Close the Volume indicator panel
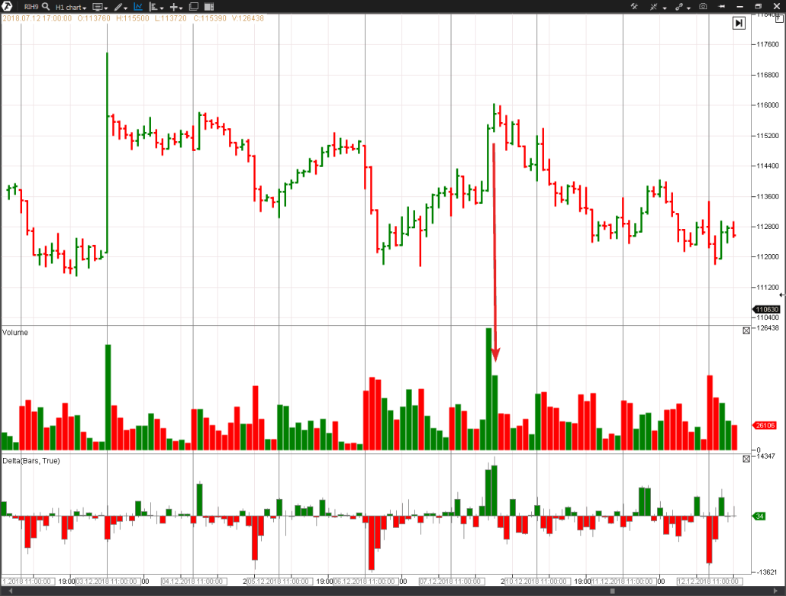The height and width of the screenshot is (596, 786). click(746, 331)
